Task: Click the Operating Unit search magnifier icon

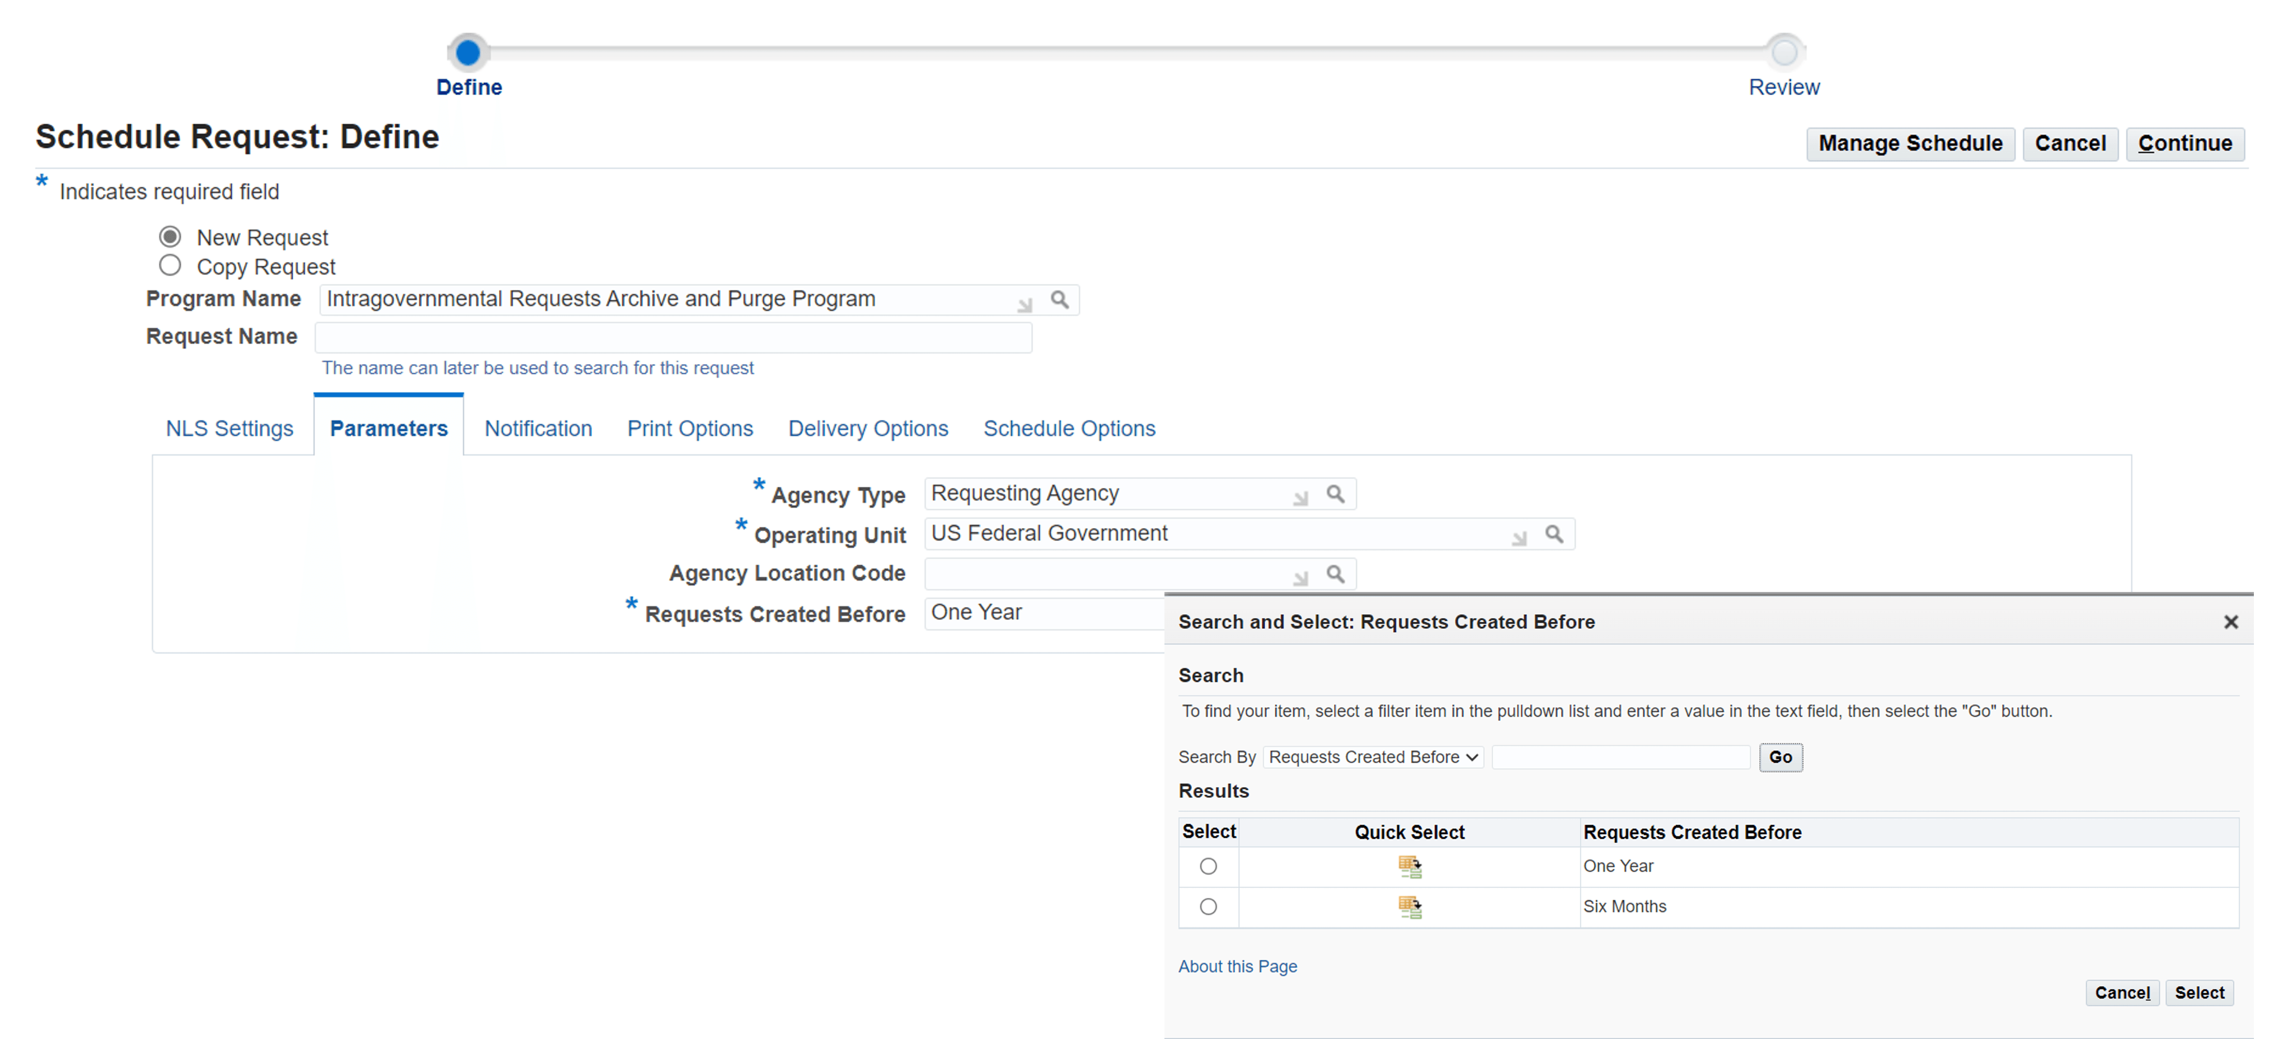Action: pyautogui.click(x=1556, y=534)
